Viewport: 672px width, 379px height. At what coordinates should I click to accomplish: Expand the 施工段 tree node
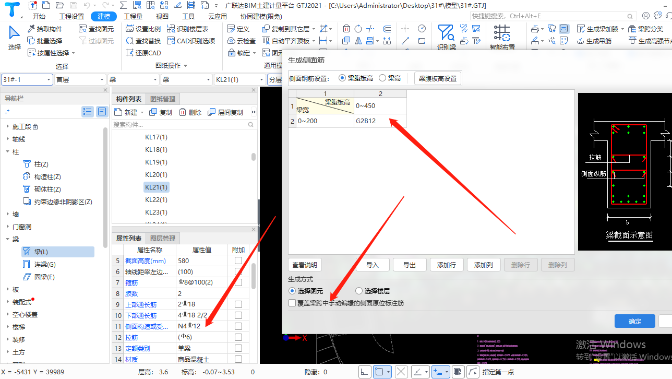(x=7, y=127)
